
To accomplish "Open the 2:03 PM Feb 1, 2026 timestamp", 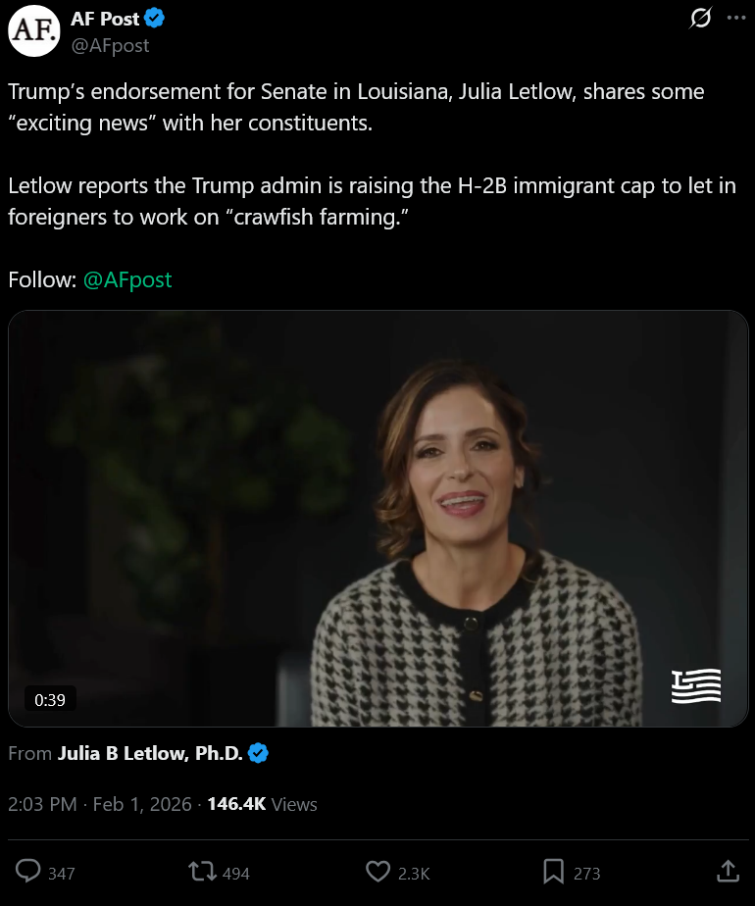I will [99, 804].
